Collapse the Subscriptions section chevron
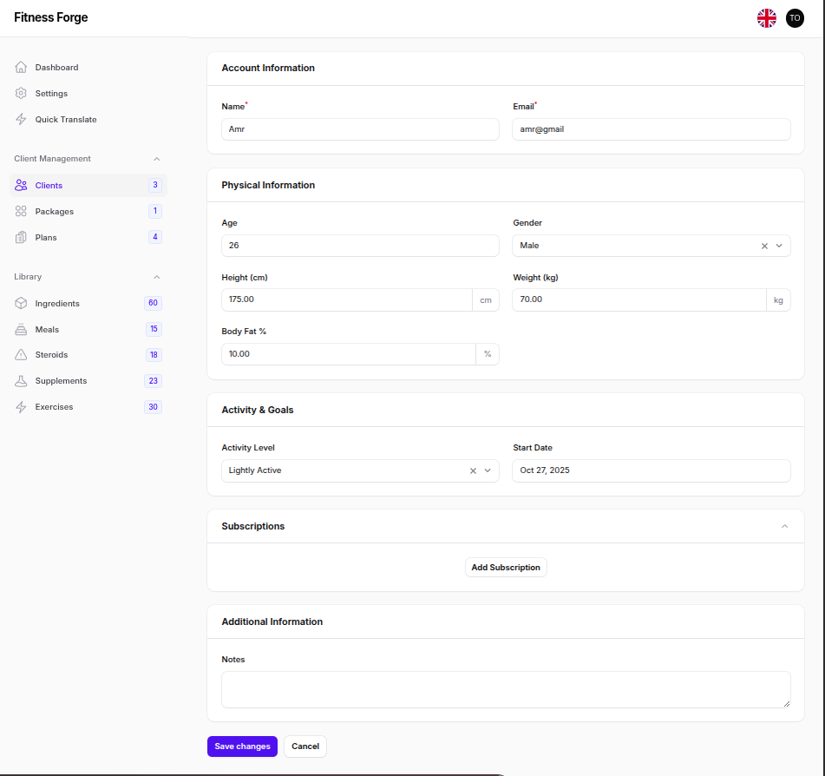Image resolution: width=825 pixels, height=776 pixels. (785, 526)
